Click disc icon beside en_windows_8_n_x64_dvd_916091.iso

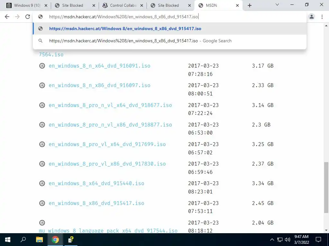(x=42, y=66)
